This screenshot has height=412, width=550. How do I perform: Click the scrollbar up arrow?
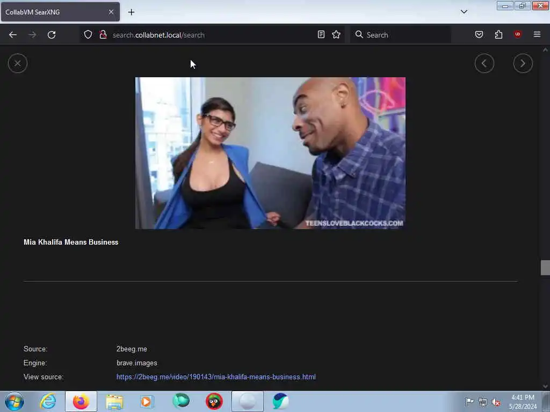coord(545,50)
